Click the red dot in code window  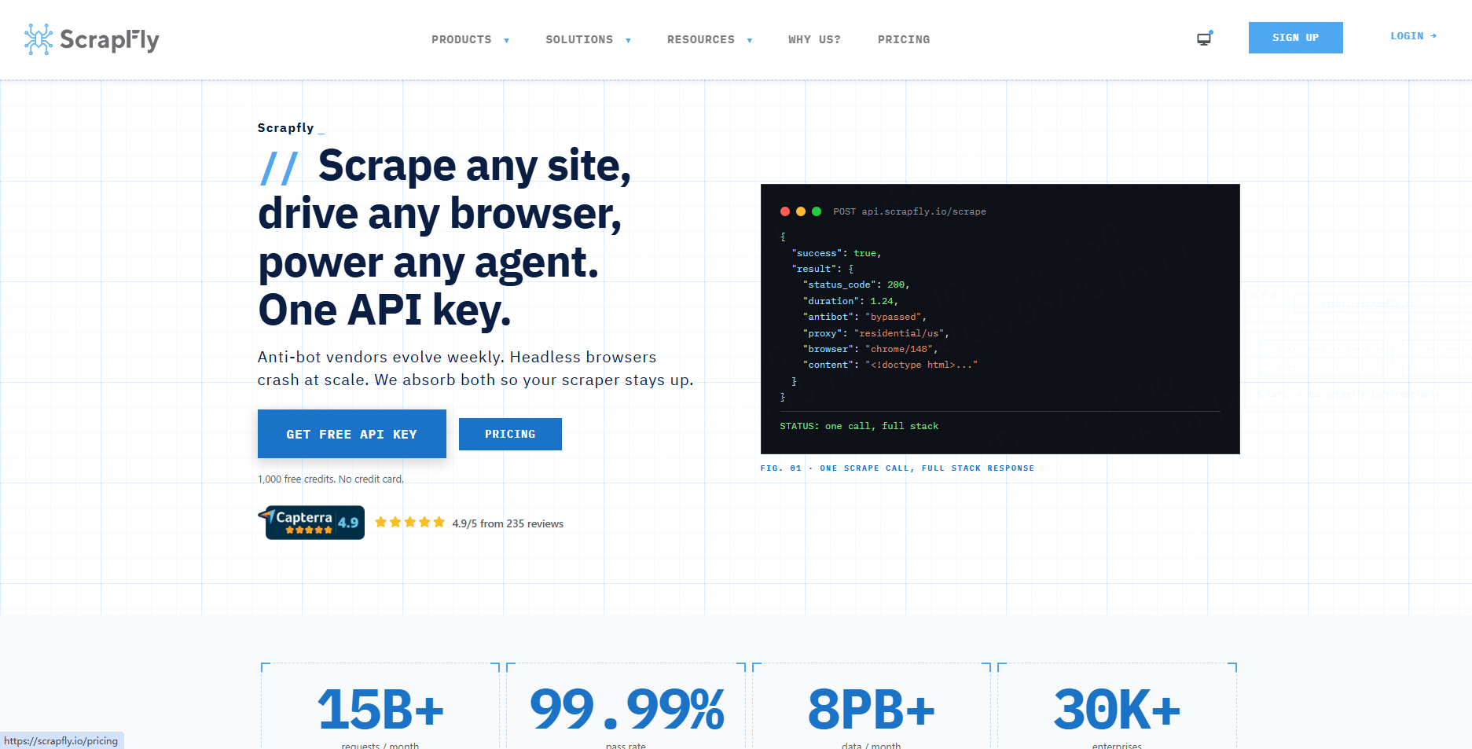[x=784, y=211]
